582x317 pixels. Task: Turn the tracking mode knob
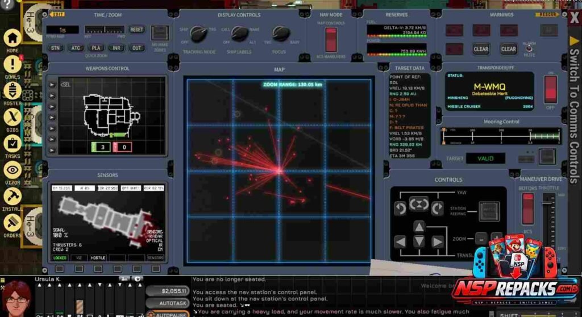click(198, 35)
